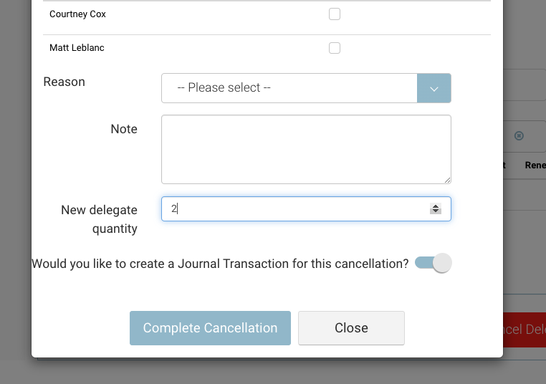
Task: Click the Close button in dialog
Action: [351, 328]
